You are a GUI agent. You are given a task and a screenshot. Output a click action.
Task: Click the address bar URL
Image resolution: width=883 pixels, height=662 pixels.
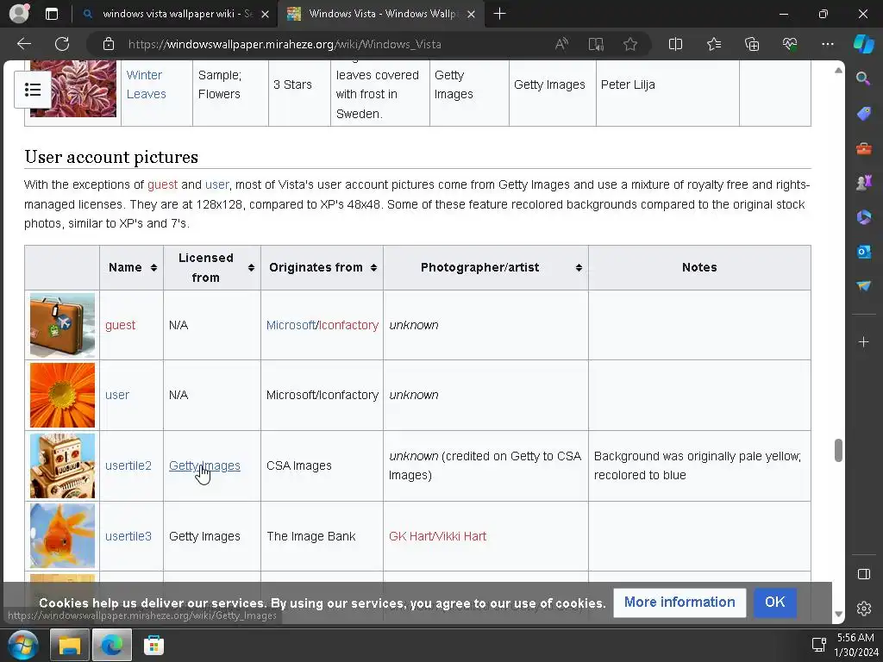[x=285, y=45]
